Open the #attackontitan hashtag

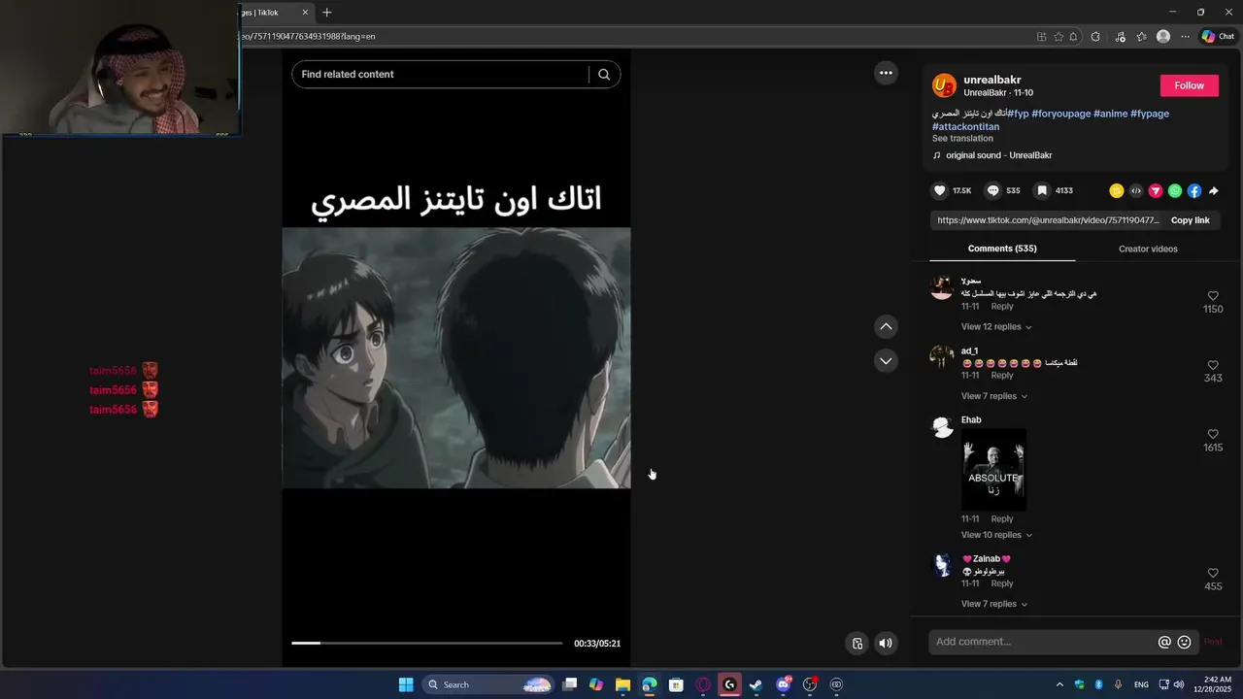click(x=965, y=127)
